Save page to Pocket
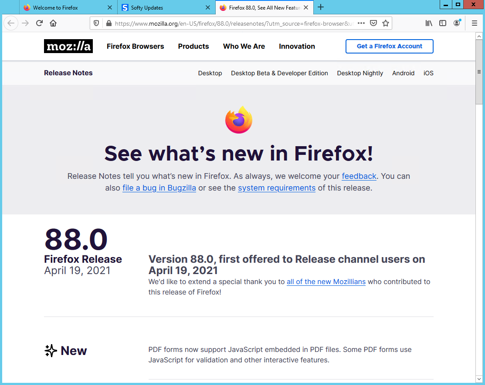Screen dimensions: 485x385 [x=373, y=23]
